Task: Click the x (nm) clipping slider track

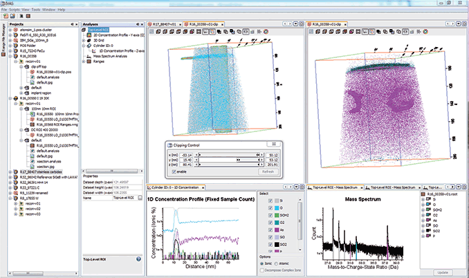Action: pos(228,155)
